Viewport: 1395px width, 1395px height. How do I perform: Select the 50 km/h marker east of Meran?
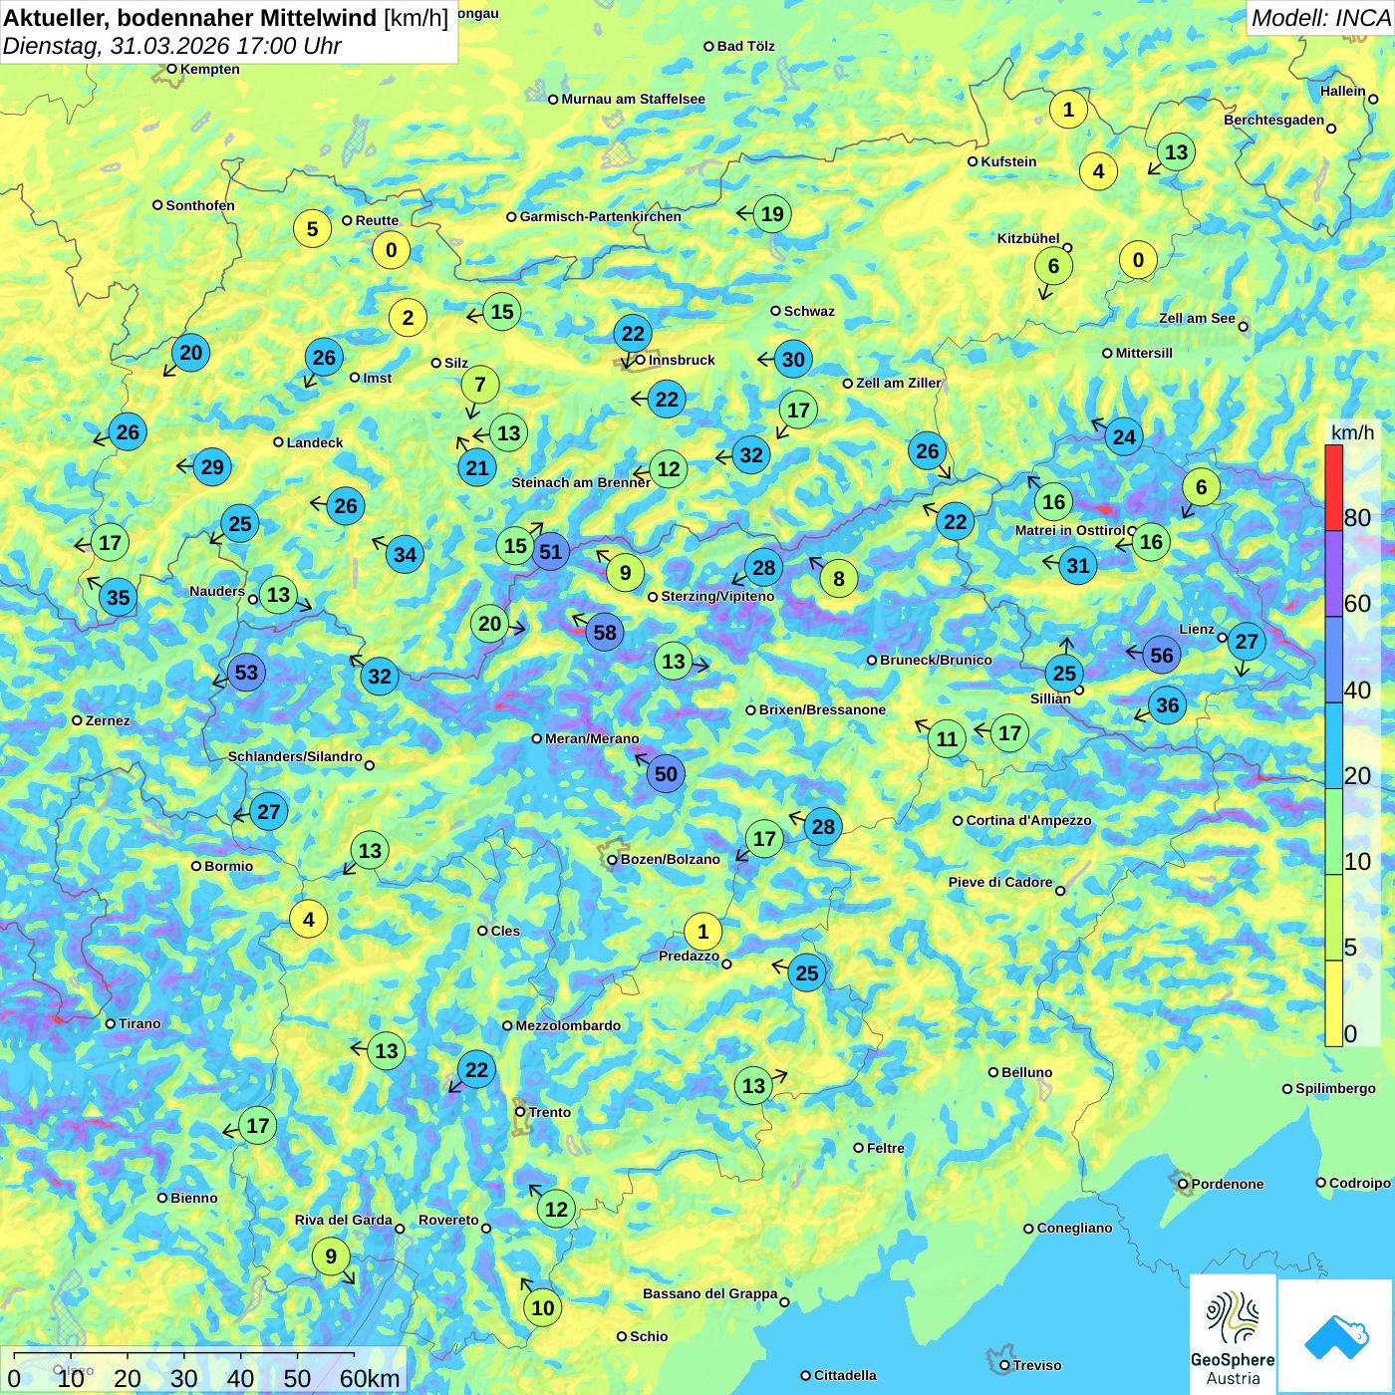pyautogui.click(x=666, y=774)
